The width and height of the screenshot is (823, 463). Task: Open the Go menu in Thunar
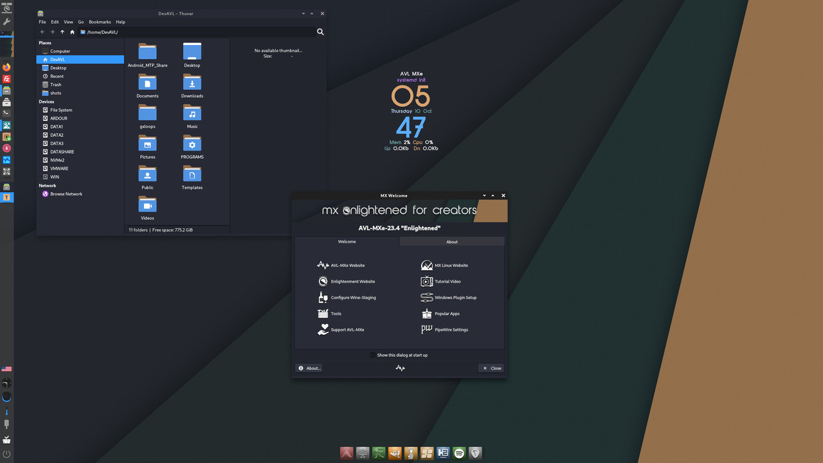point(81,22)
